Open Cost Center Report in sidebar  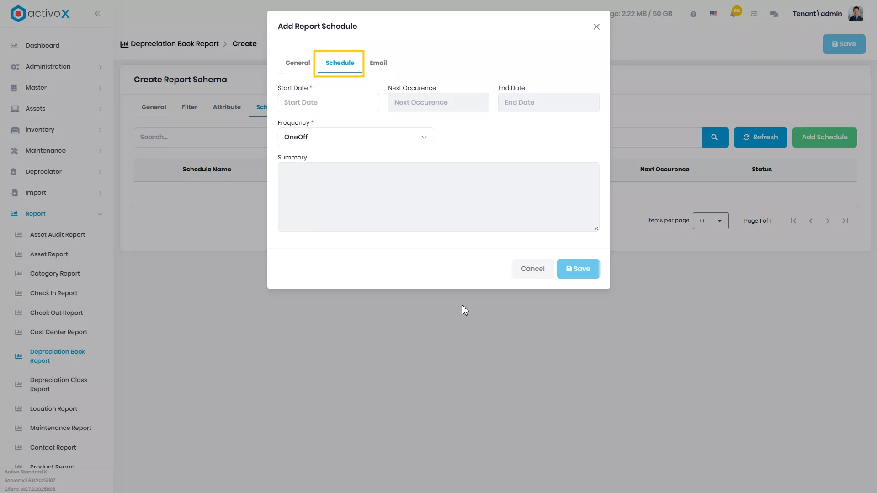58,332
